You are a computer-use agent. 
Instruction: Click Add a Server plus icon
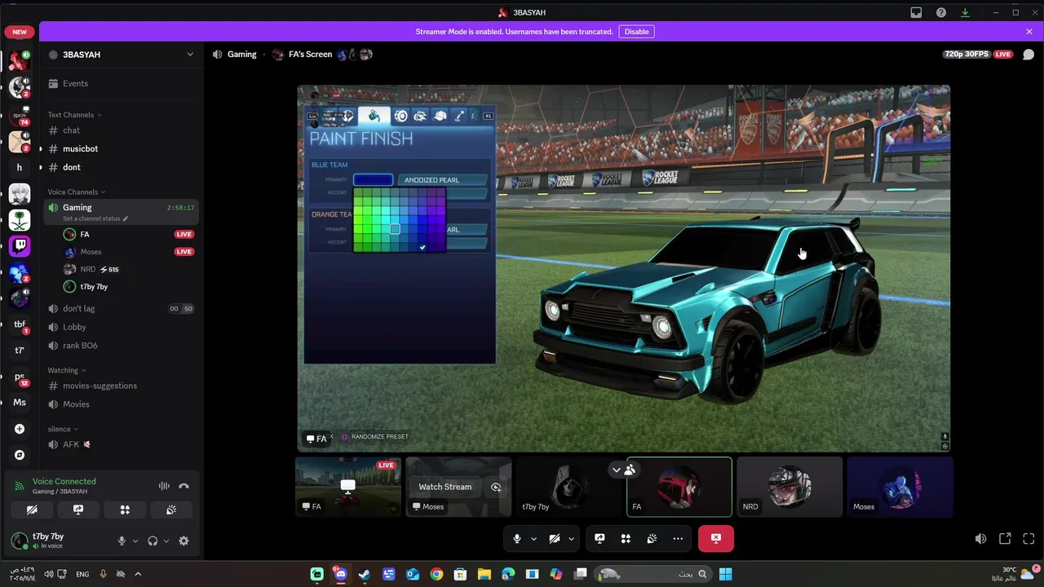pos(20,429)
